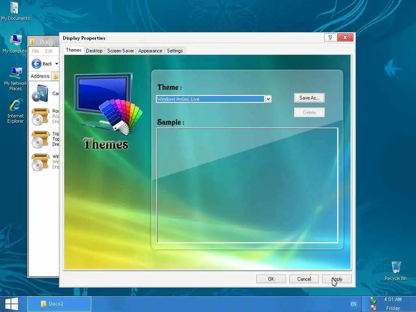Click the Windows AnGeL Live theme field
Image resolution: width=416 pixels, height=312 pixels.
pos(210,99)
